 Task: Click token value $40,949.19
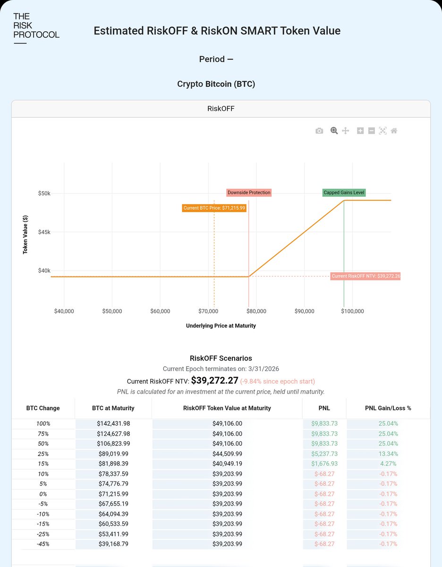(227, 464)
